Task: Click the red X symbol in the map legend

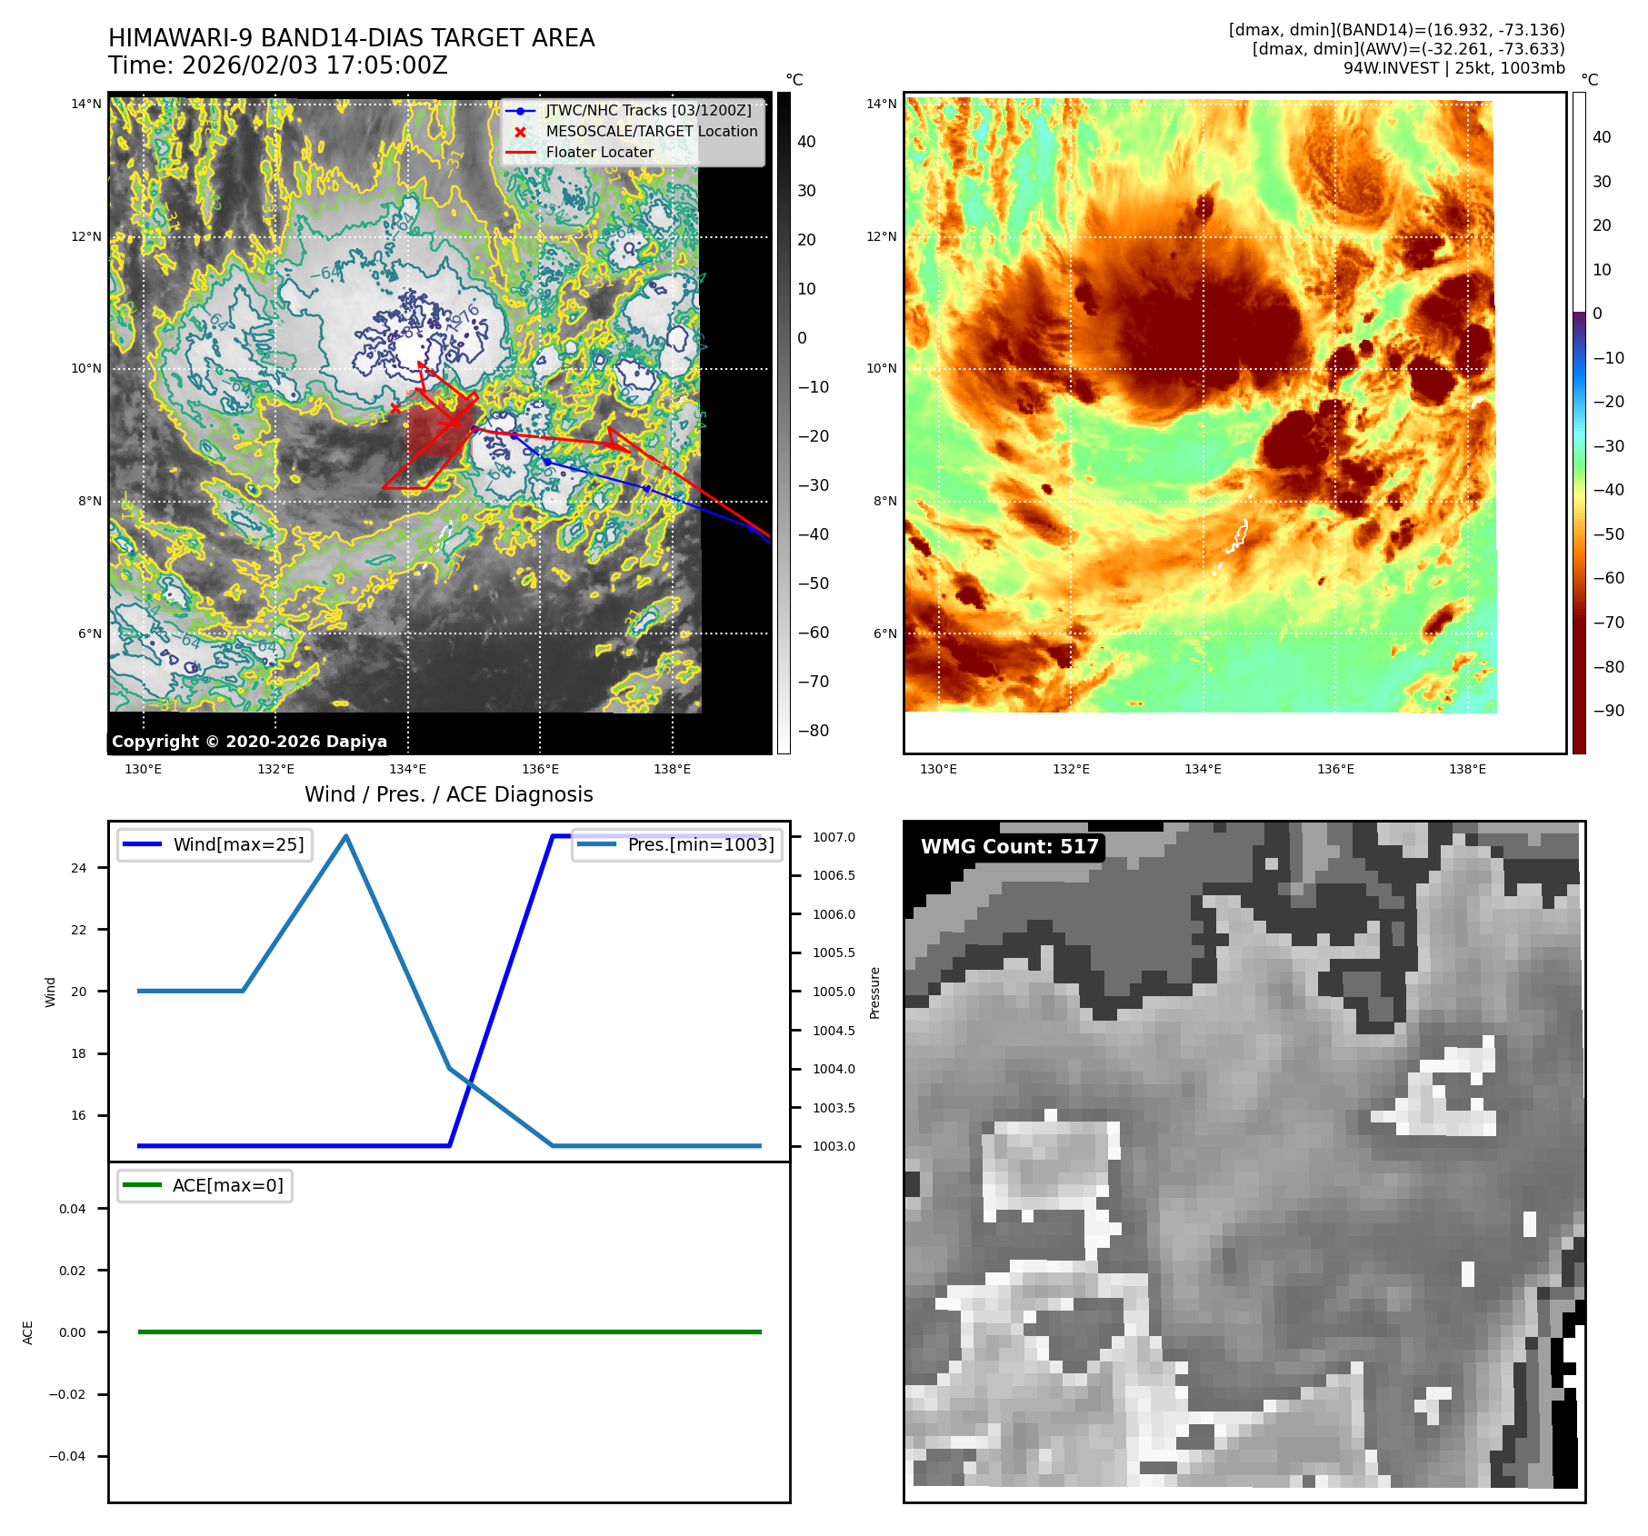Action: 520,132
